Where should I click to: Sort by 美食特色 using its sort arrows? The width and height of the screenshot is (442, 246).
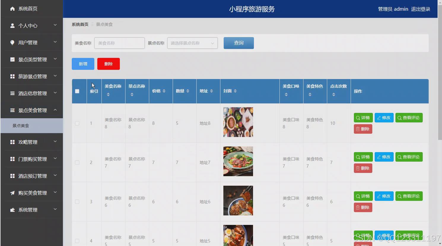(x=310, y=94)
